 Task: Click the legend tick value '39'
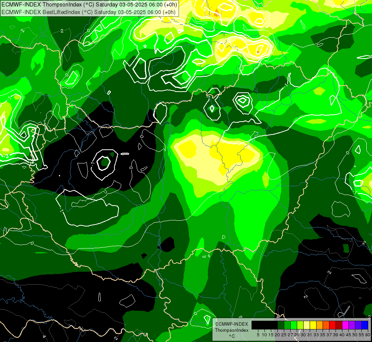(336, 335)
